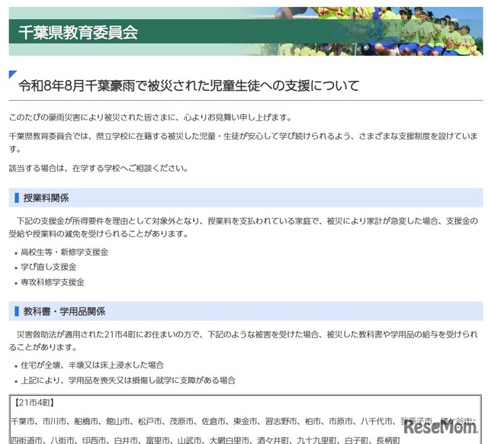The height and width of the screenshot is (444, 488).
Task: Select the page title 令和8年8月千葉豪雨で被災された児童生徒への支援について
Action: point(189,85)
